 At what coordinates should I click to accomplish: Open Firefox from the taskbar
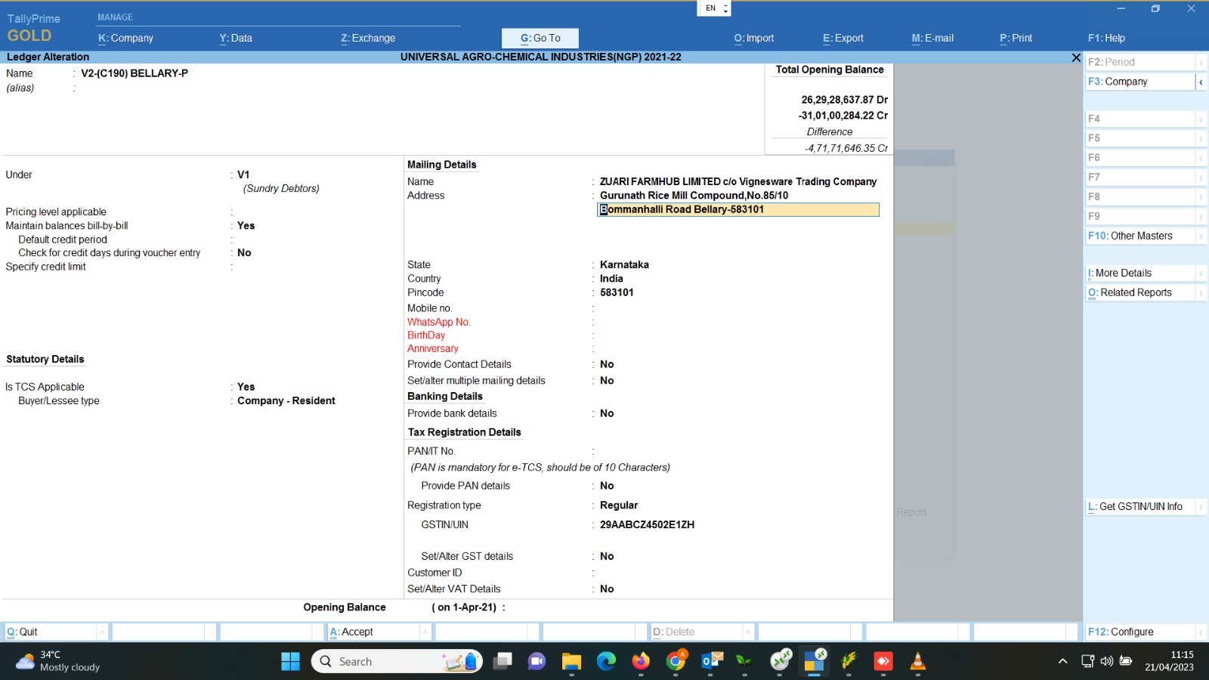click(x=641, y=662)
